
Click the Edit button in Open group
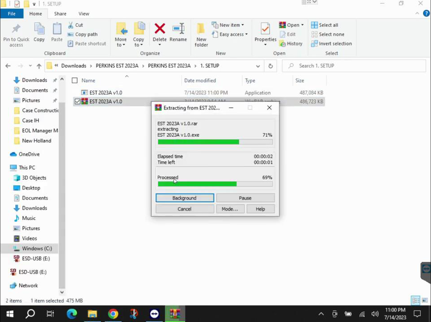click(x=287, y=34)
